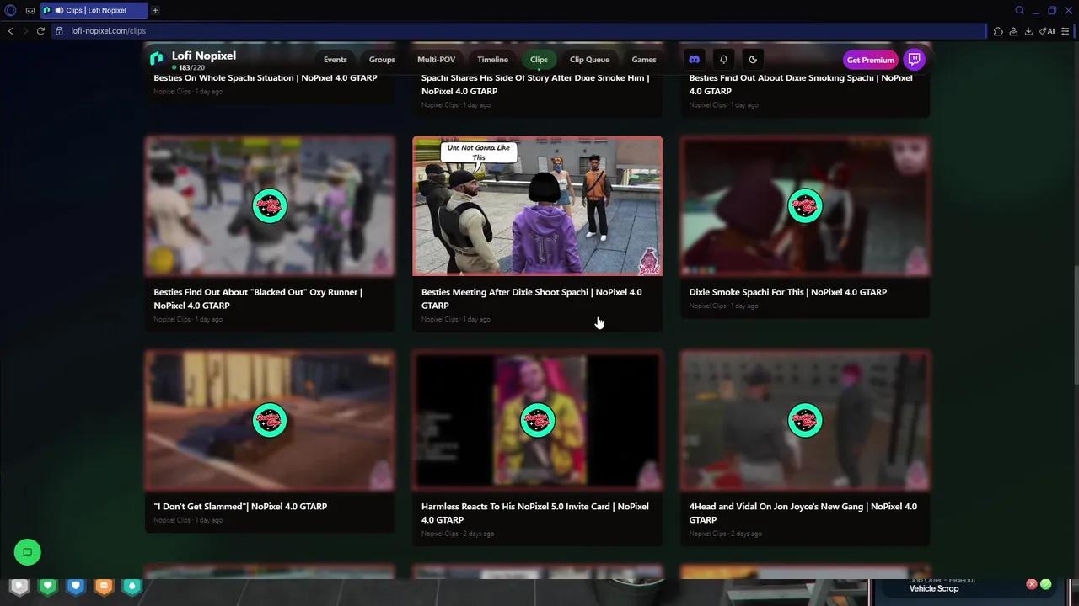Open the Besties Meeting After Dixie clip thumbnail
1079x606 pixels.
pos(537,206)
